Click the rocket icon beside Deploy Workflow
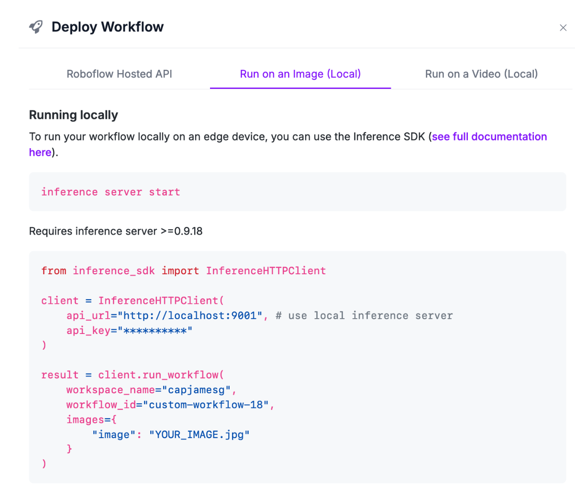This screenshot has width=575, height=495. (36, 27)
